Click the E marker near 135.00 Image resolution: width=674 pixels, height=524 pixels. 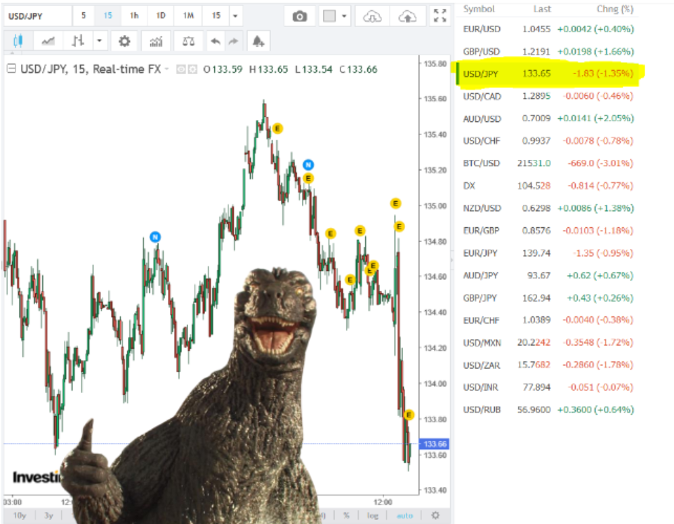click(396, 203)
